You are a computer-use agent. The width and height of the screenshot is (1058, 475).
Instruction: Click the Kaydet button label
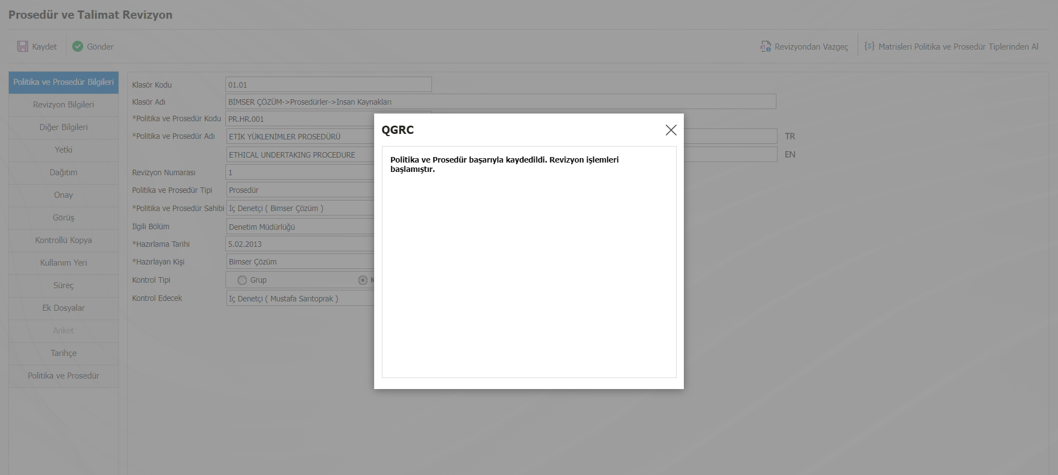pyautogui.click(x=44, y=47)
